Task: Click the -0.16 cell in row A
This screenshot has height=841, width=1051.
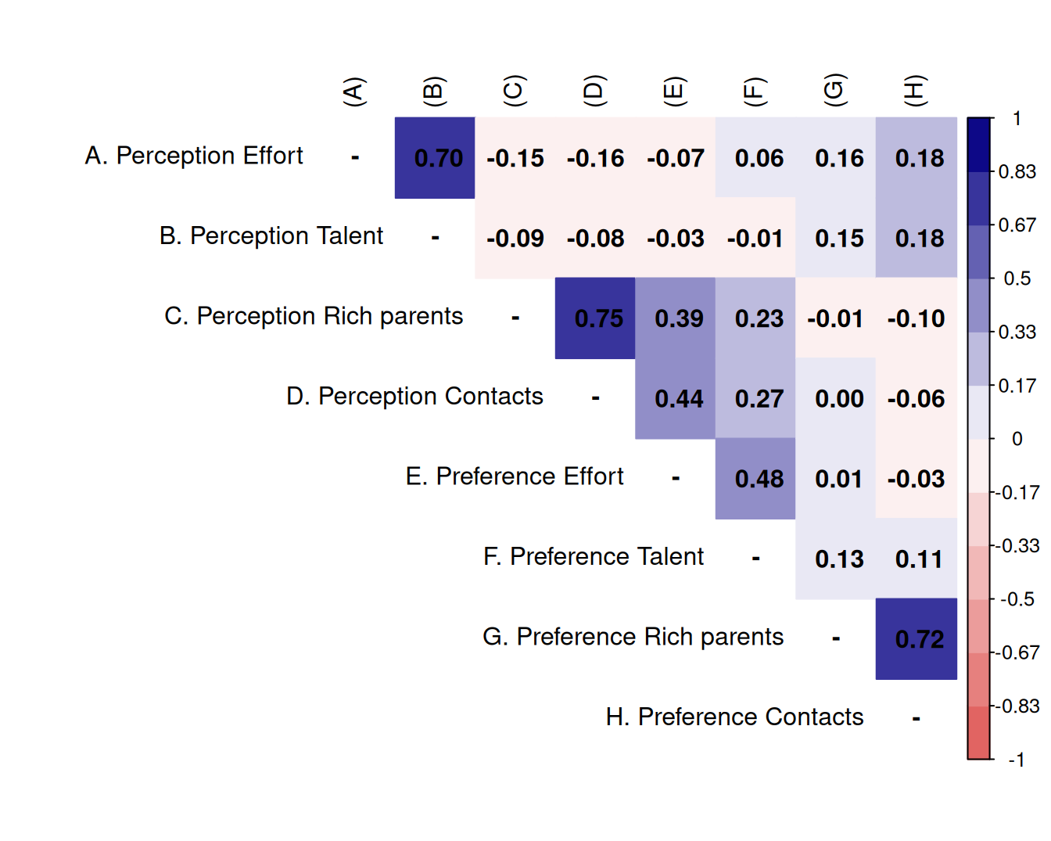Action: coord(595,158)
